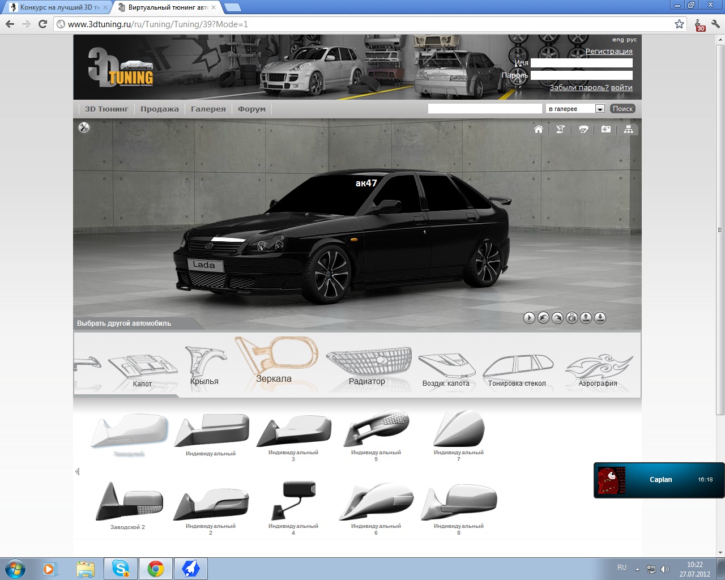Screen dimensions: 725x580
Task: Click the 'Поиск' search button
Action: tap(622, 109)
